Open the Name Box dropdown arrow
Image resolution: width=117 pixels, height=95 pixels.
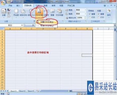[x=22, y=25]
